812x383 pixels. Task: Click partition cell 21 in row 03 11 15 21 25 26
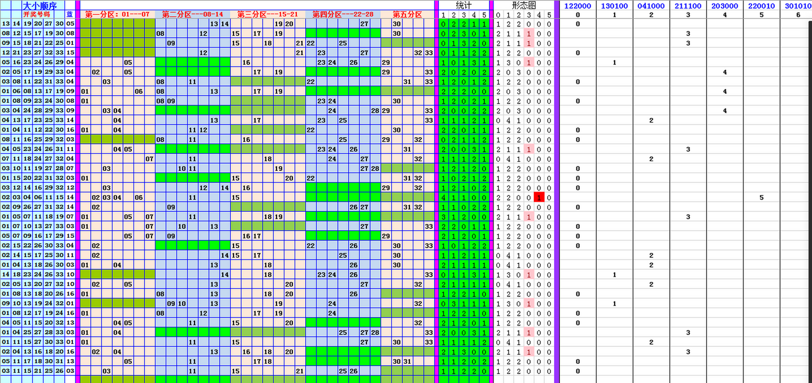tap(300, 371)
